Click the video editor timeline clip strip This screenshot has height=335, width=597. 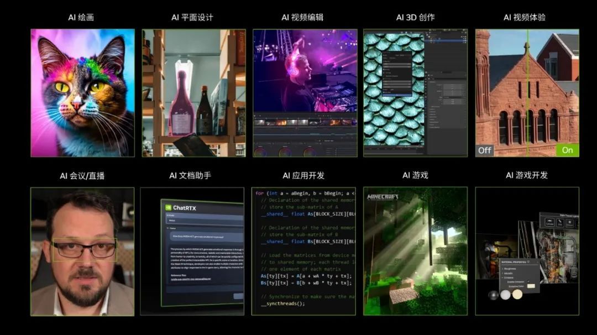tap(305, 122)
